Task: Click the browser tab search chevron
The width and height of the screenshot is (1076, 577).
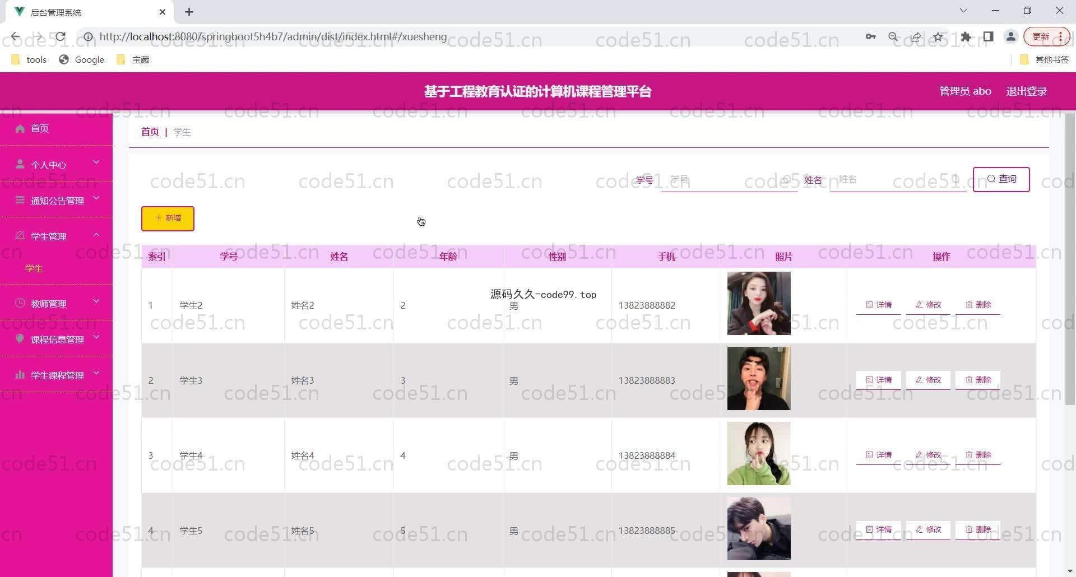Action: 963,11
